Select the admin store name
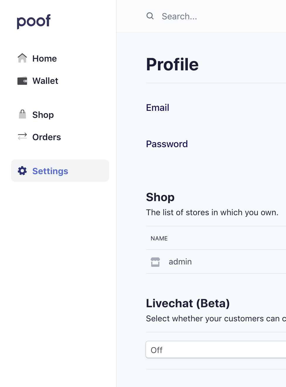Screen dimensions: 286x387 (180, 262)
